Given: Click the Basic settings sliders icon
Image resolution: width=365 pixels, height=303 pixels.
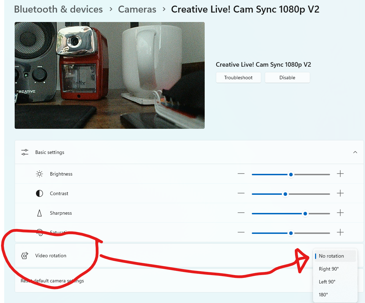Looking at the screenshot, I should click(x=24, y=152).
